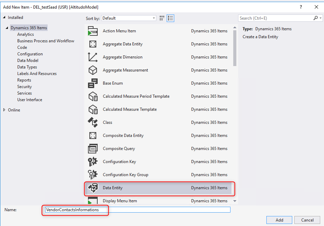Click the template list scrollbar down arrow

pyautogui.click(x=235, y=201)
